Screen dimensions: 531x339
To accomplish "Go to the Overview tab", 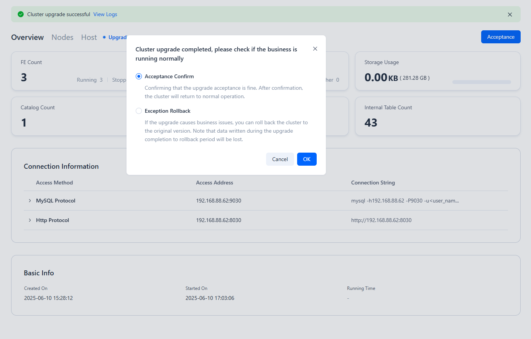I will coord(27,37).
